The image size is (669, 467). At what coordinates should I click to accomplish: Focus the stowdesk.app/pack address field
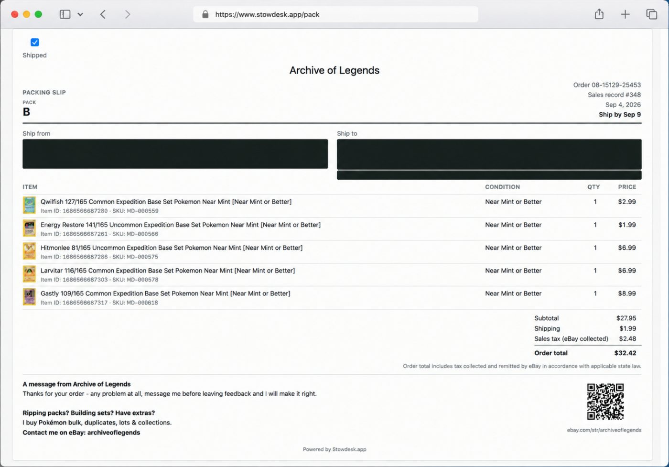coord(335,14)
